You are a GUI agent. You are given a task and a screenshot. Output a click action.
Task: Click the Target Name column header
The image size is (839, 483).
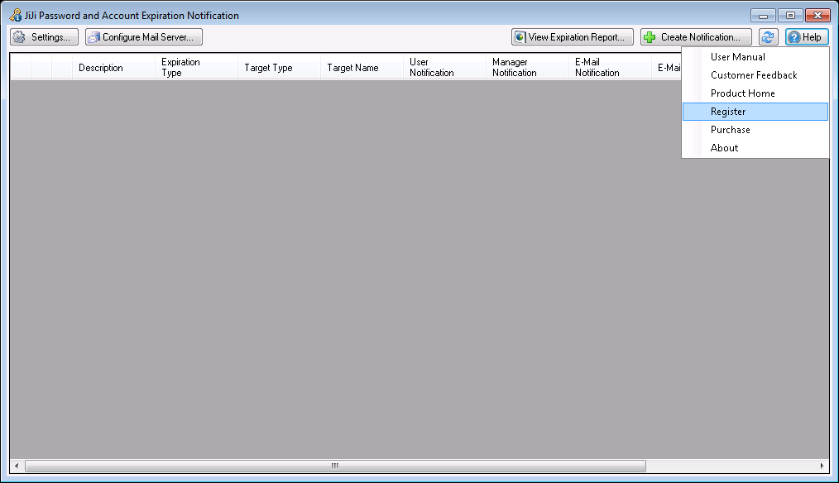362,67
